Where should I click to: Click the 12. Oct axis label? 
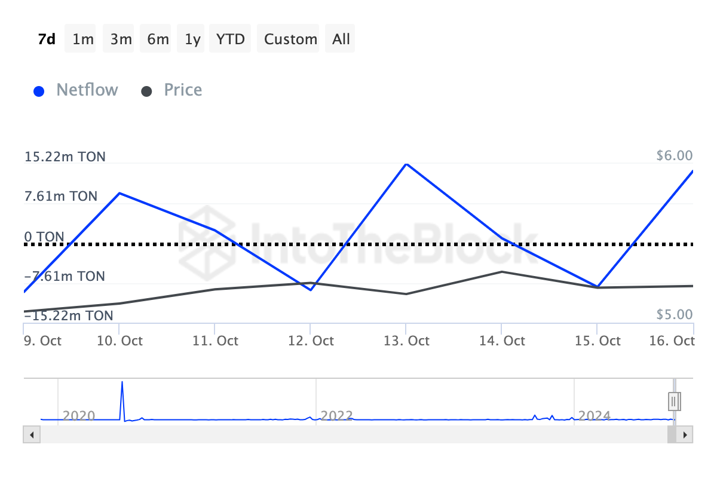coord(310,341)
